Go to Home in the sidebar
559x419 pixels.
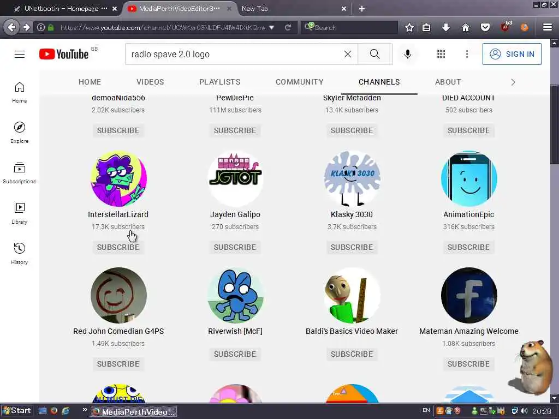[20, 93]
